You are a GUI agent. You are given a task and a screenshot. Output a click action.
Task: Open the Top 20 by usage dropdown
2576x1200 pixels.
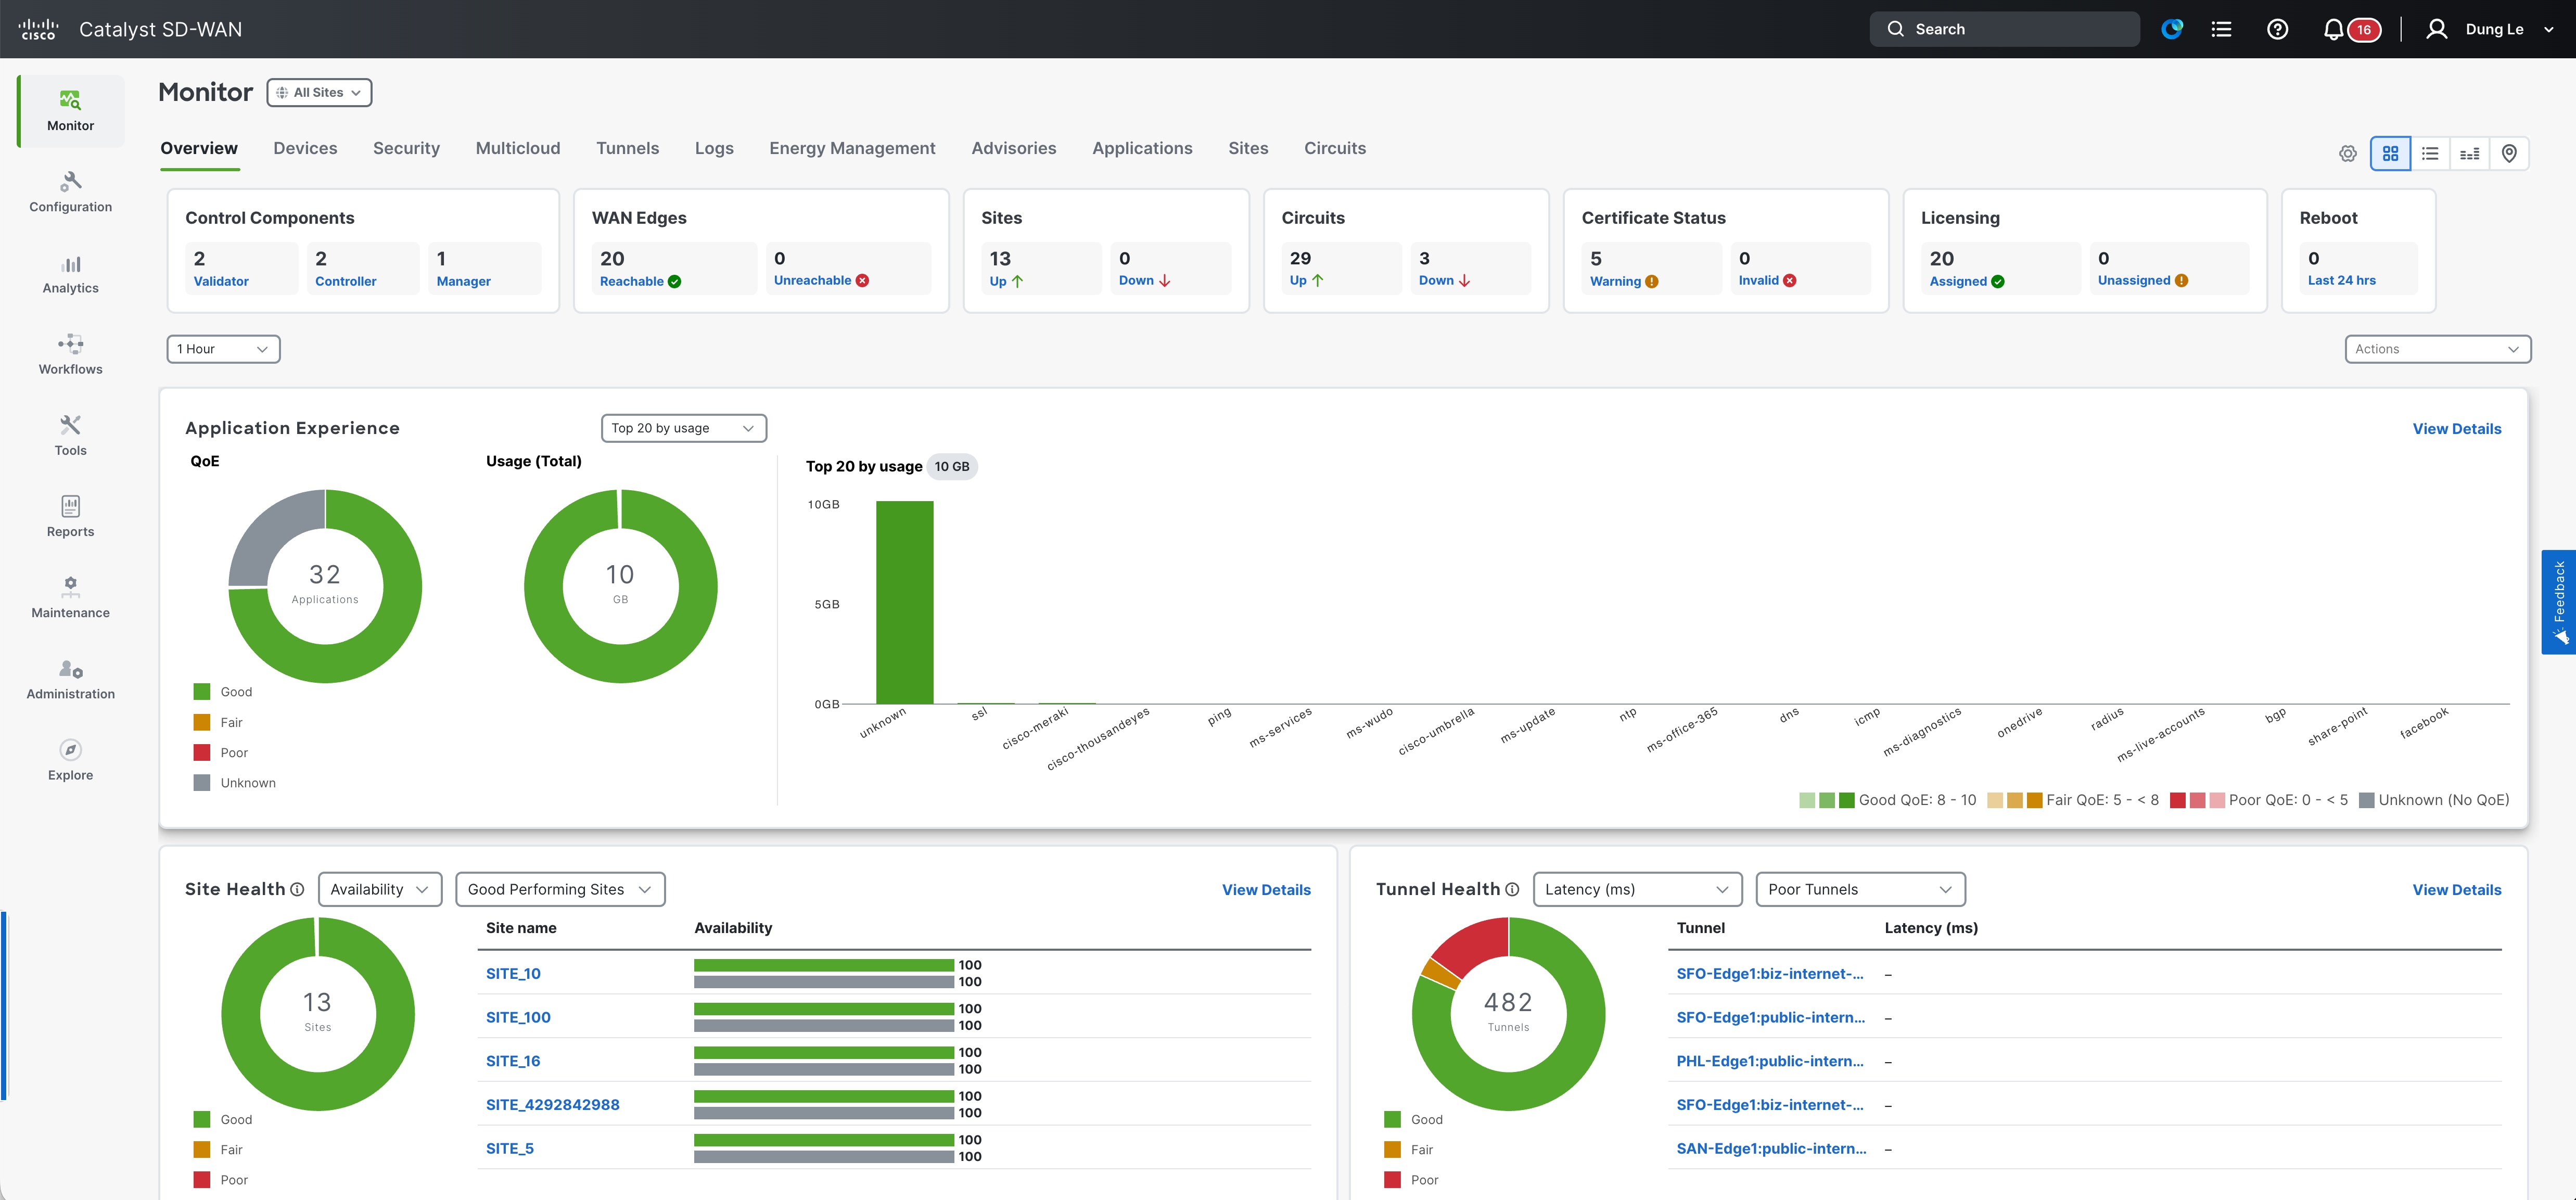click(683, 428)
